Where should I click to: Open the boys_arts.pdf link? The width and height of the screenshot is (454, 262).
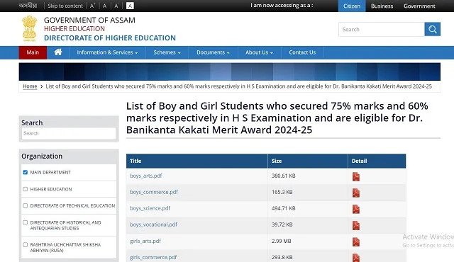tap(145, 176)
